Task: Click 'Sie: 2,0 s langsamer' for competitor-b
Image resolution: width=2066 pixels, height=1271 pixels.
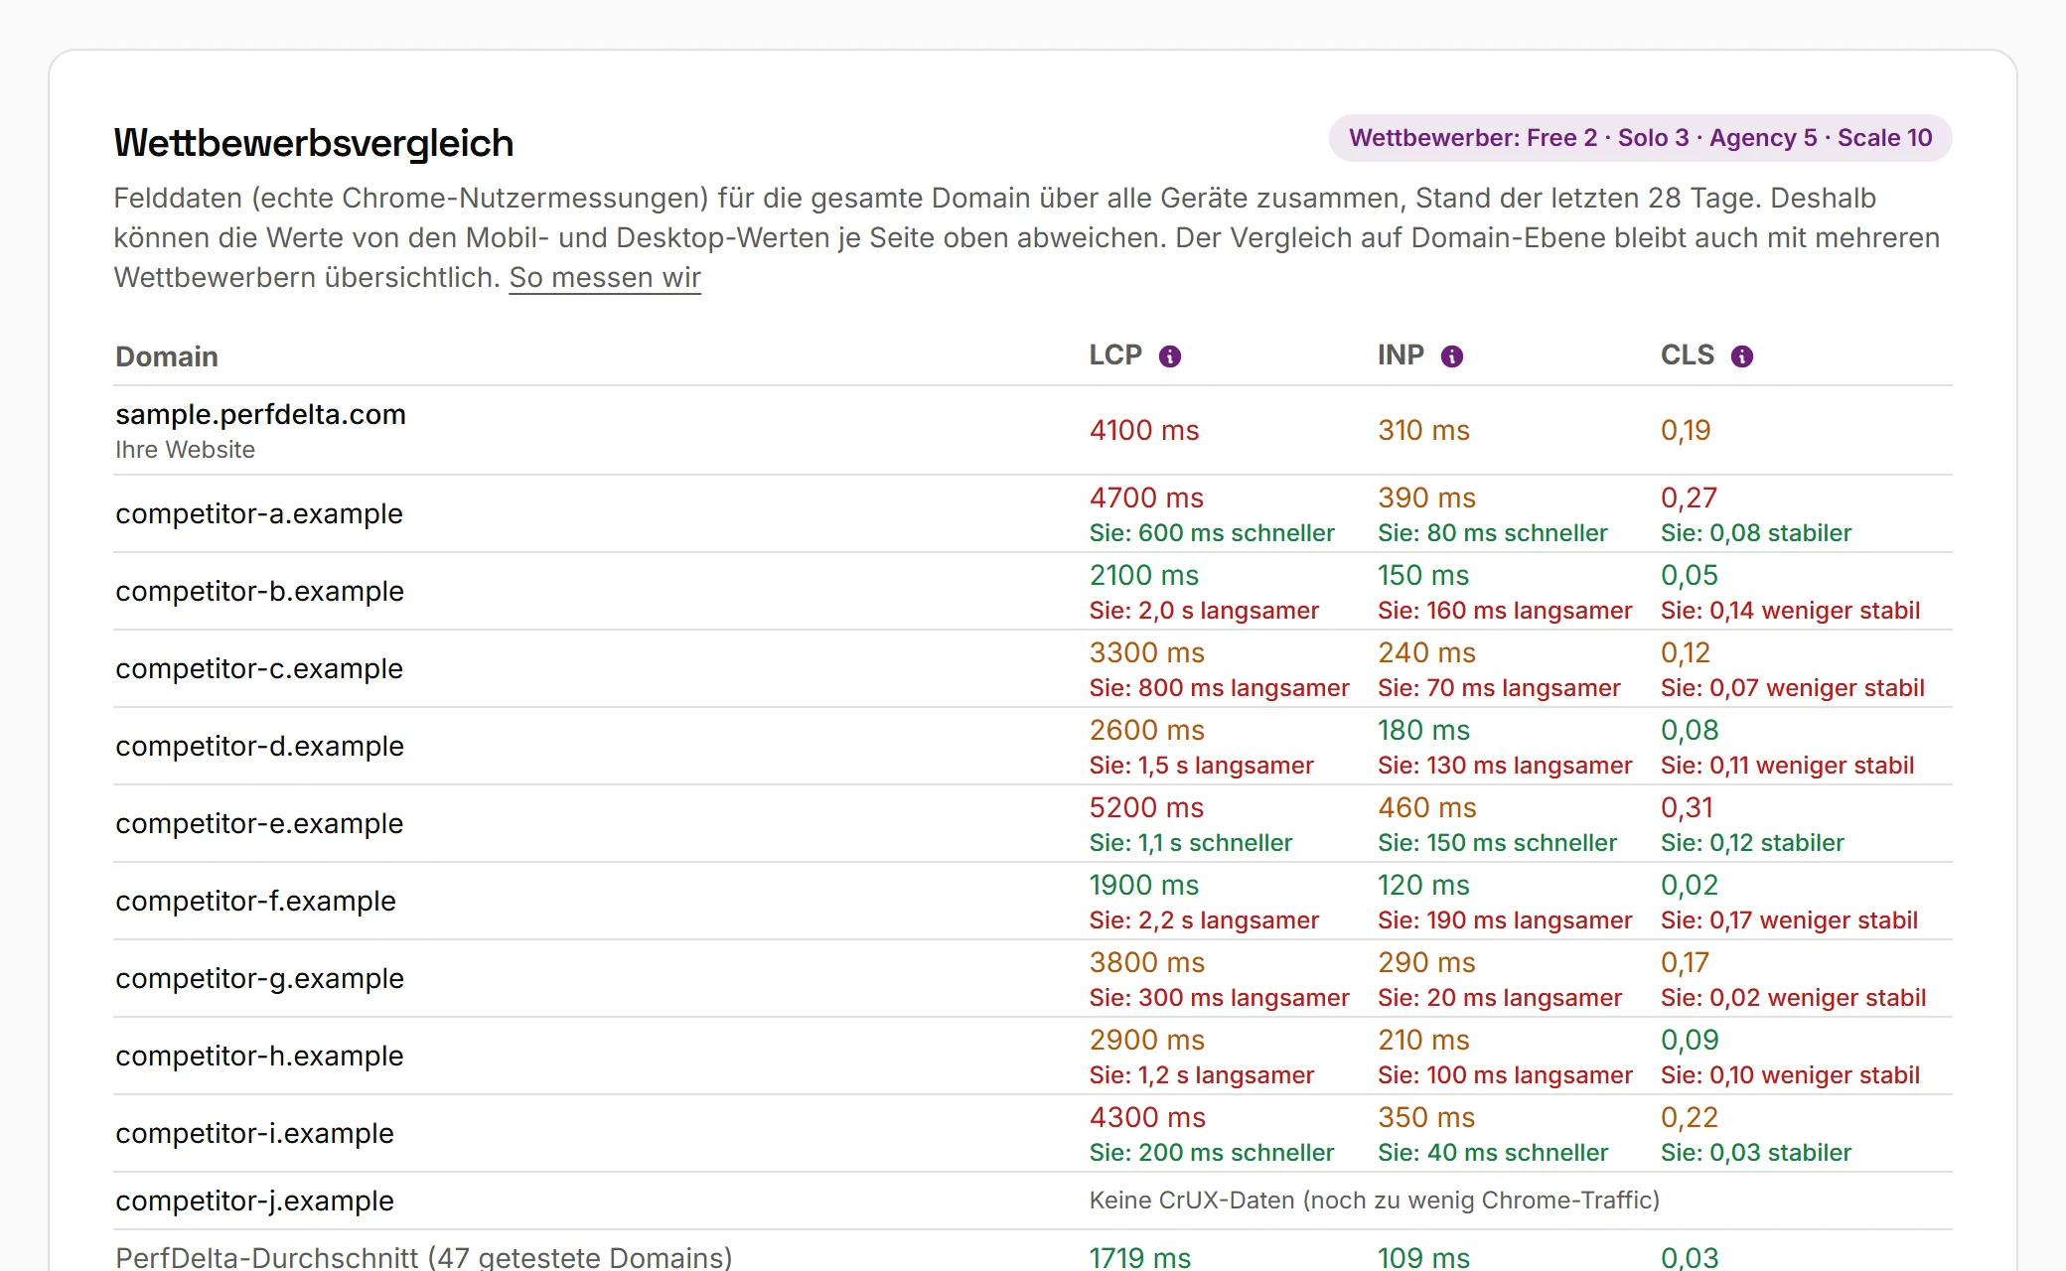Action: [x=1204, y=611]
